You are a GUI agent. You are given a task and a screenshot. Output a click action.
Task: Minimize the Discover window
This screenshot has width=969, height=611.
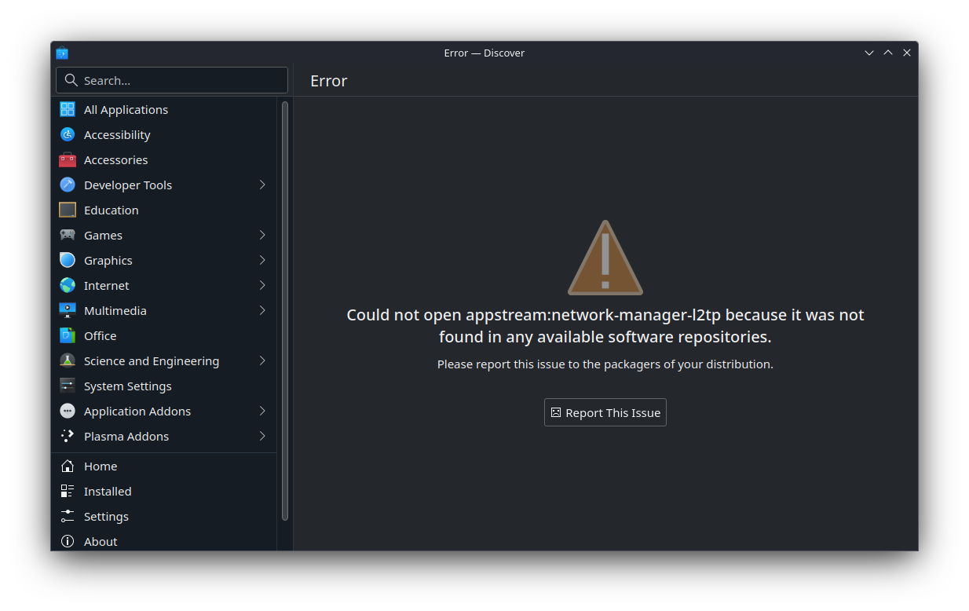coord(869,53)
